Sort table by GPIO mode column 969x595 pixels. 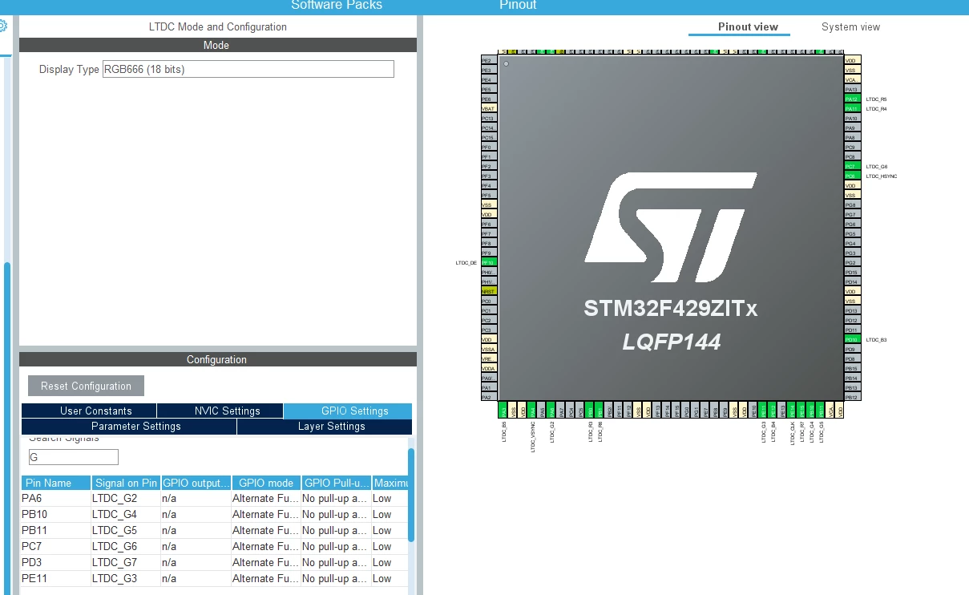point(266,483)
